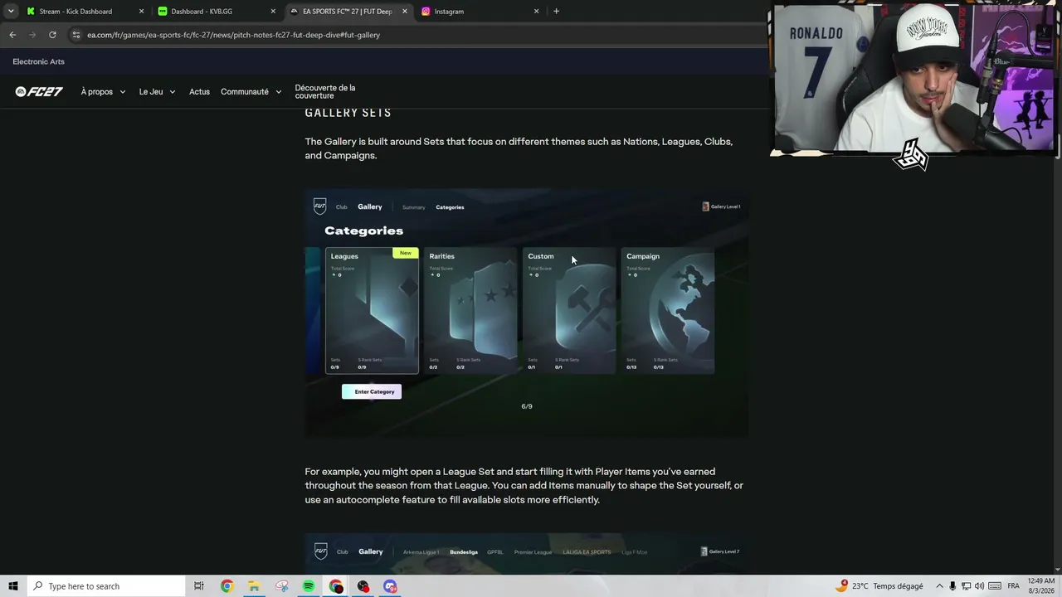Select the Custom category card
Image resolution: width=1062 pixels, height=597 pixels.
click(569, 311)
